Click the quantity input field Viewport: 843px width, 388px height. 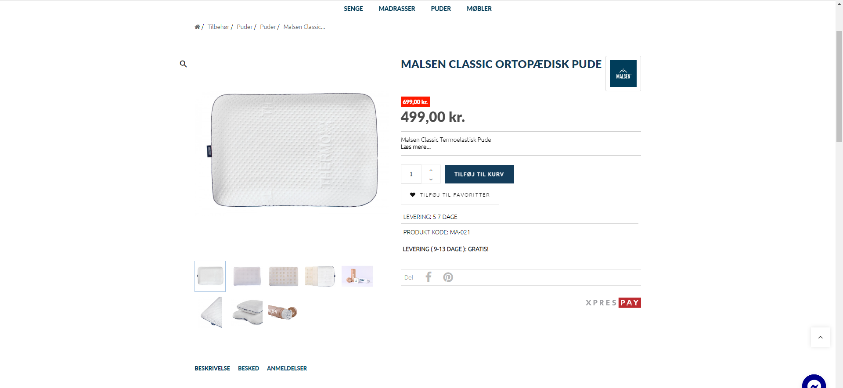point(411,174)
